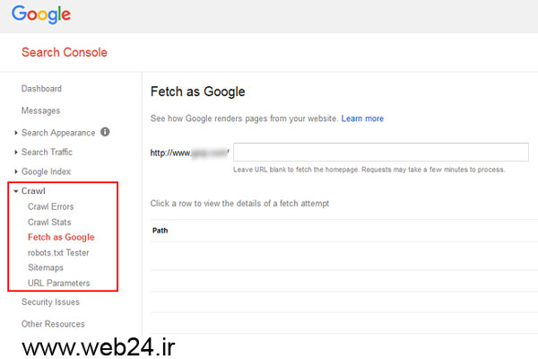Viewport: 538px width, 359px height.
Task: Click the Search Appearance info icon
Action: click(105, 132)
